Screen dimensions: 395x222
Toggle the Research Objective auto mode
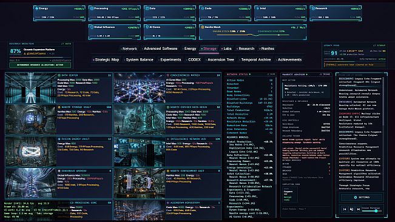66,44
